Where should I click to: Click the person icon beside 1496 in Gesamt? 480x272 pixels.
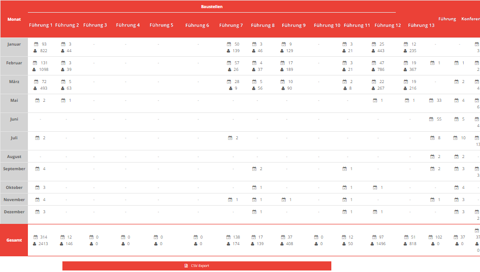point(373,244)
